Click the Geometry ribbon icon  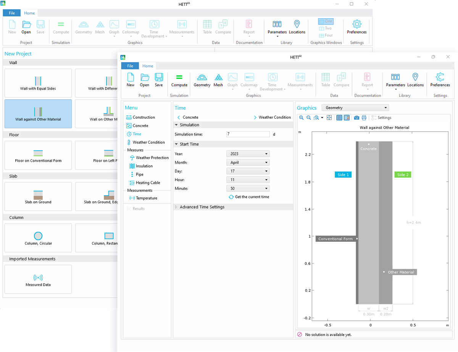(x=202, y=80)
